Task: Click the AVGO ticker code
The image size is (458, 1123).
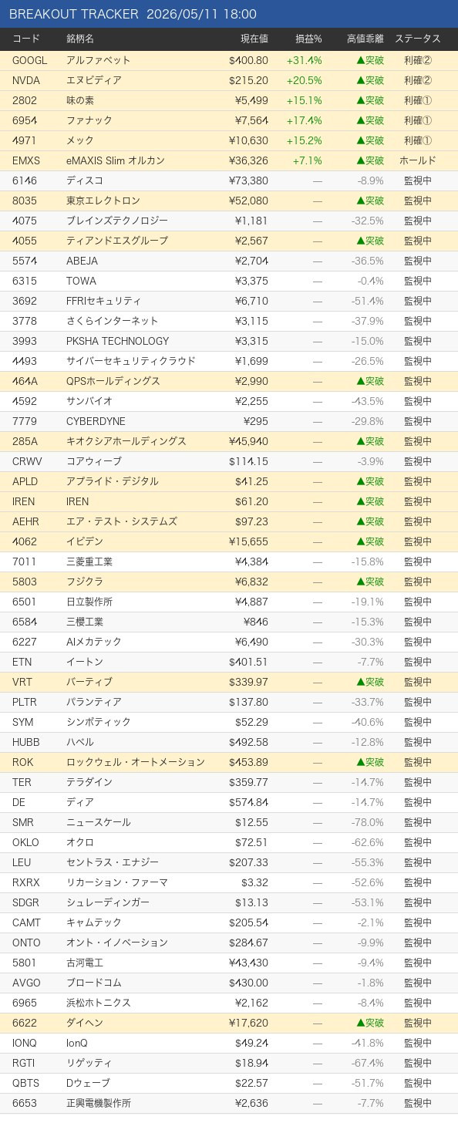Action: click(26, 983)
